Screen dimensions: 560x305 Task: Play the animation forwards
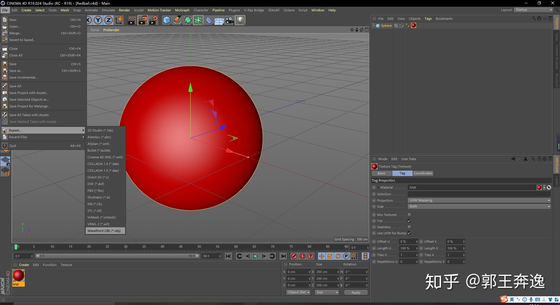[x=256, y=256]
